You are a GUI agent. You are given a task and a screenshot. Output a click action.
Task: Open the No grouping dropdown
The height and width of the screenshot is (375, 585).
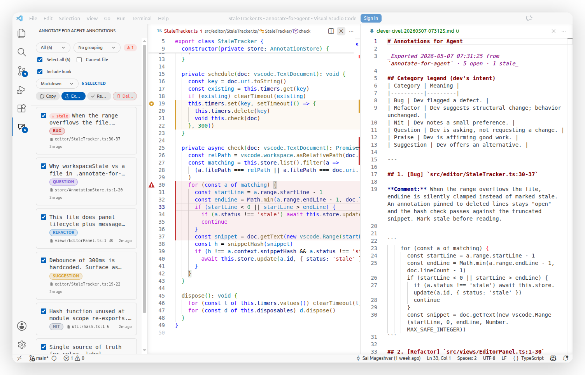point(96,47)
